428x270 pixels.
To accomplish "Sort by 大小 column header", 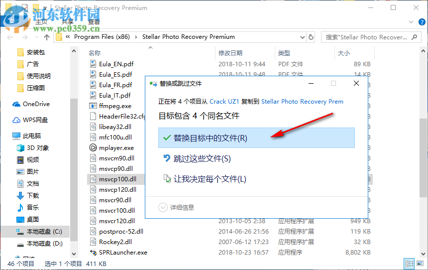I will tap(344, 53).
